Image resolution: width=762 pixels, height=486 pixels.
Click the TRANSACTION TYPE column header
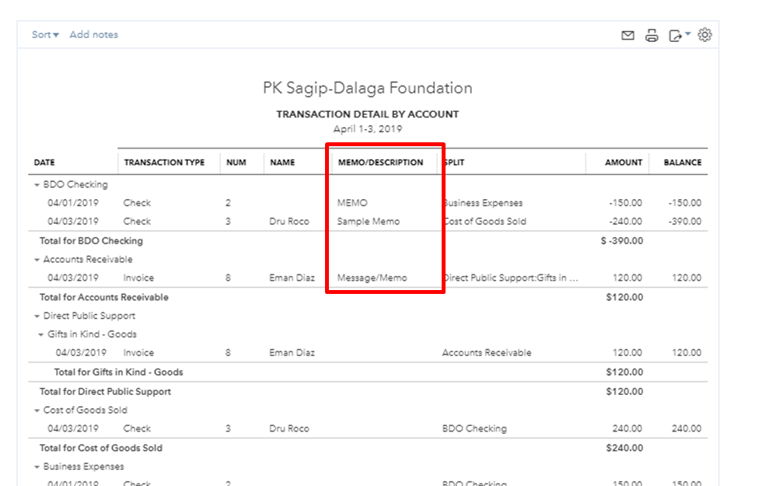[165, 163]
